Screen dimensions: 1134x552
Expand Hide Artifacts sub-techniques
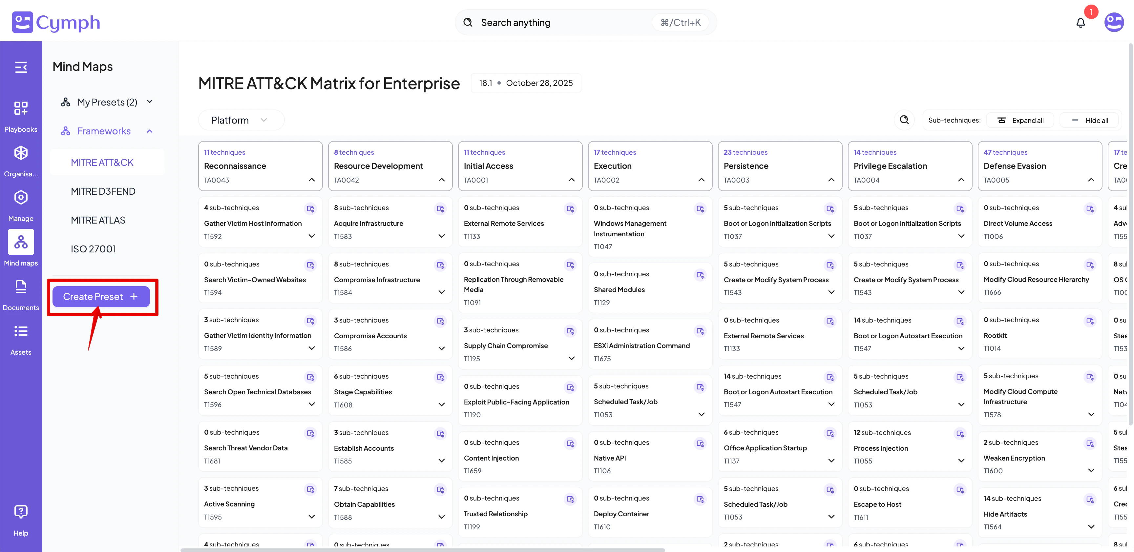tap(1091, 527)
